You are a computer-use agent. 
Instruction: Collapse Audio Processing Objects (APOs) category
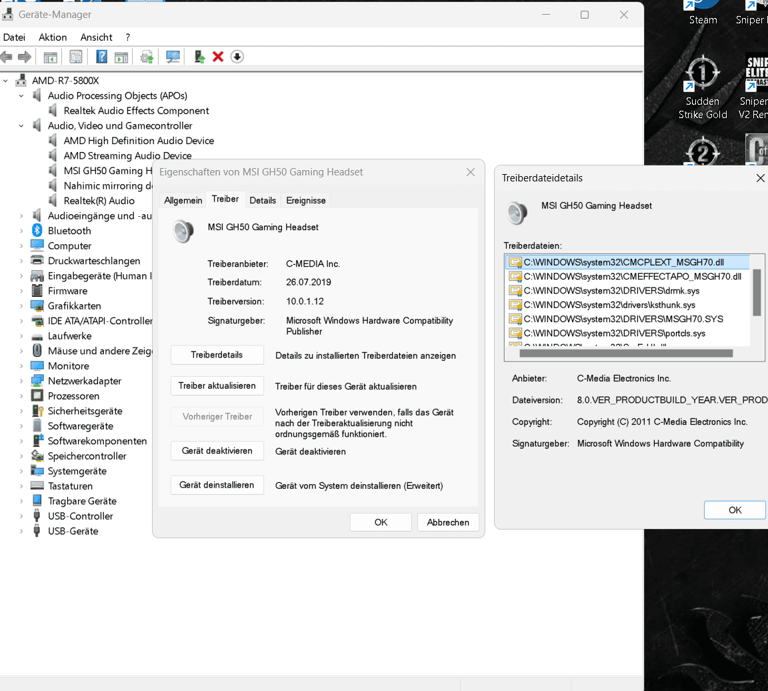point(21,95)
